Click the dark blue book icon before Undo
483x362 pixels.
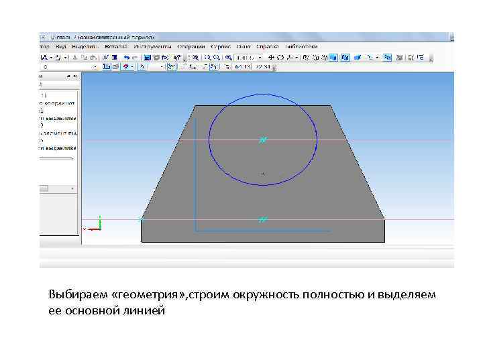[115, 58]
